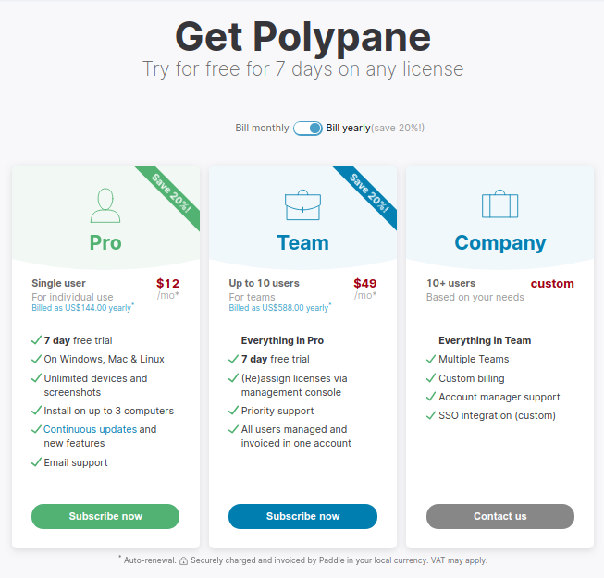Click the Pro plan user icon
The height and width of the screenshot is (578, 604).
[x=105, y=205]
